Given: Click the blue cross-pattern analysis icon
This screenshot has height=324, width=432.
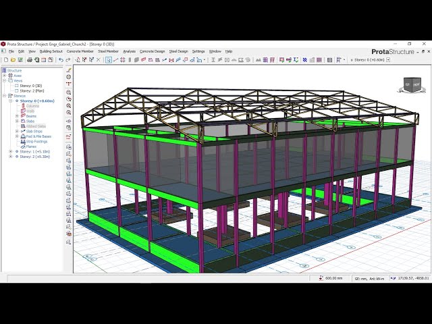Looking at the screenshot, I should 305,60.
